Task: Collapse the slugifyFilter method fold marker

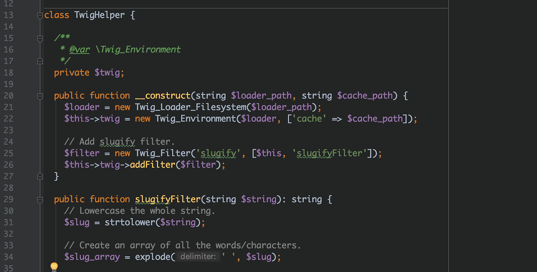Action: point(40,199)
